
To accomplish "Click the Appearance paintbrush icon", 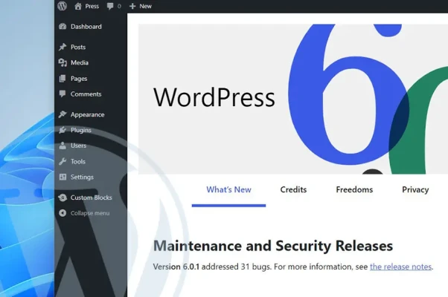I will click(63, 114).
